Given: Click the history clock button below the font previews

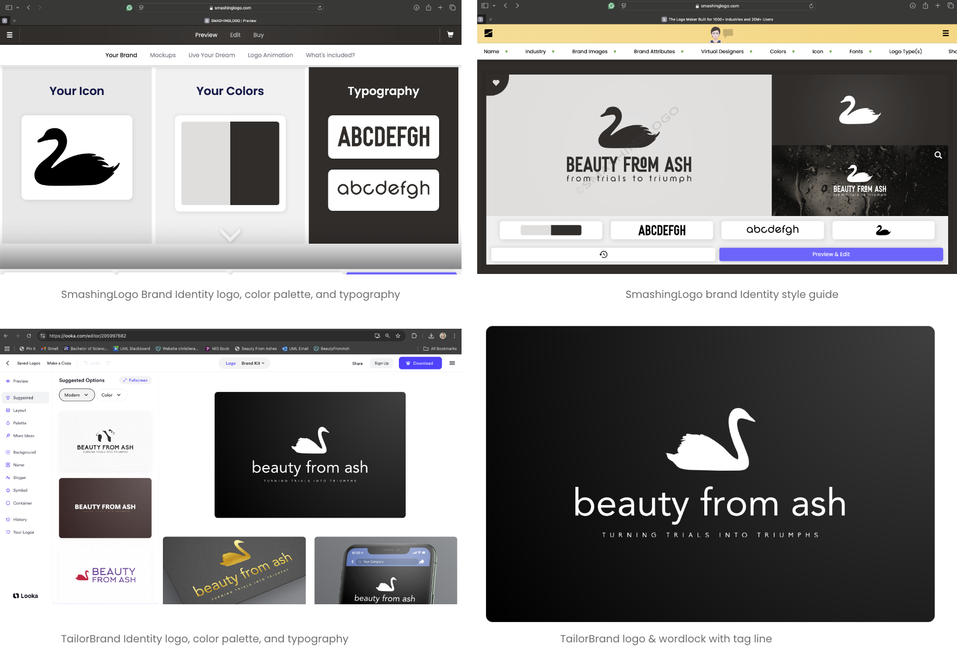Looking at the screenshot, I should pyautogui.click(x=603, y=254).
